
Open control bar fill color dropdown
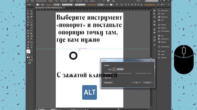point(39,5)
